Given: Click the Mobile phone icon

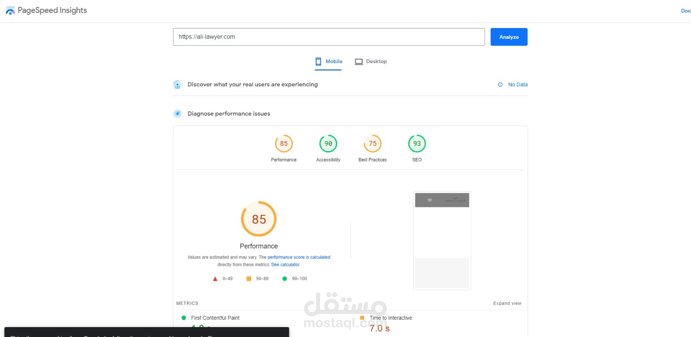Looking at the screenshot, I should click(x=318, y=61).
